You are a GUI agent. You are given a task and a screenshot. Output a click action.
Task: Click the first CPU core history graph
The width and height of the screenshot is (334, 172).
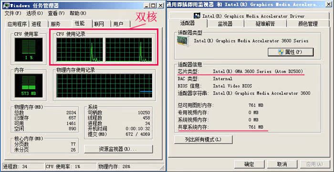coord(80,50)
